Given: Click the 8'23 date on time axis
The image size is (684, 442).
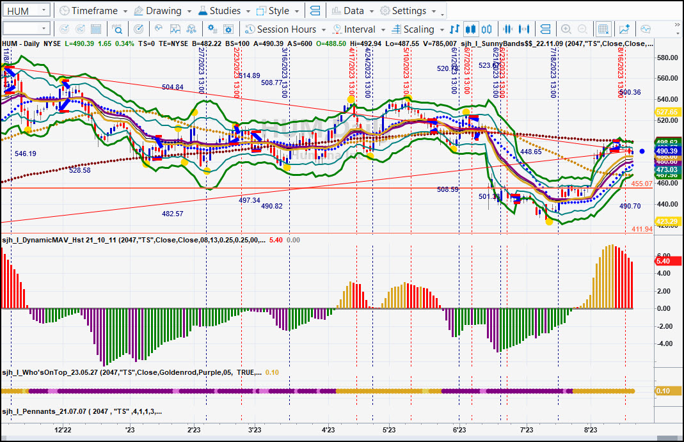Looking at the screenshot, I should click(x=590, y=430).
